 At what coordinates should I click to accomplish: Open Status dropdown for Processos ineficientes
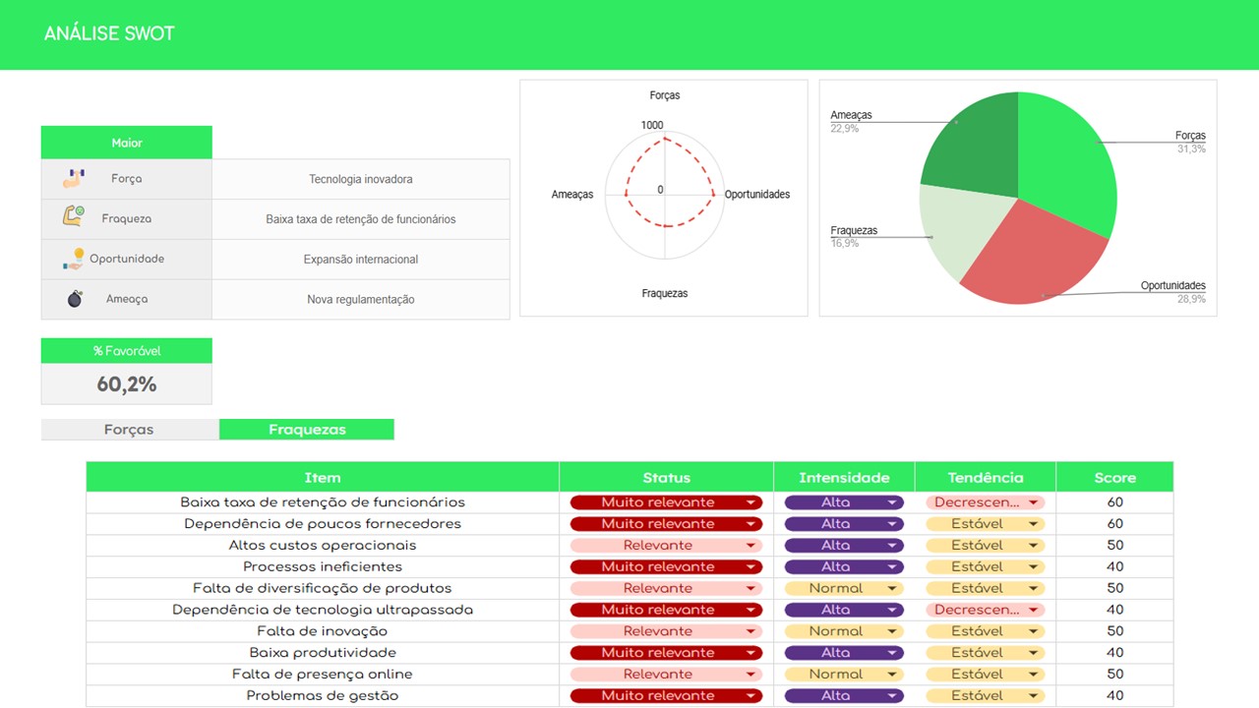pyautogui.click(x=666, y=567)
